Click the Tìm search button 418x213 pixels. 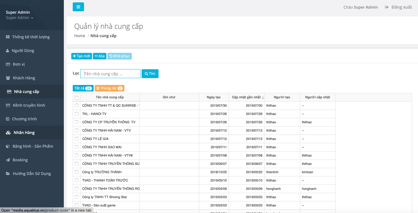[x=150, y=74]
